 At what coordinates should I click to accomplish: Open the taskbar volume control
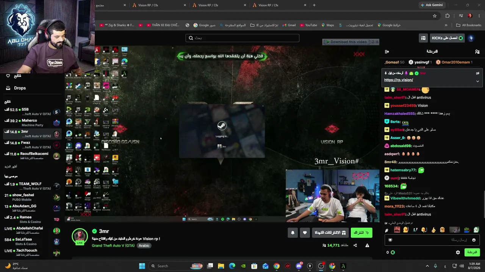coord(461,266)
